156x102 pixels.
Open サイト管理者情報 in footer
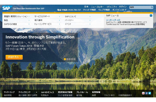click(x=65, y=95)
